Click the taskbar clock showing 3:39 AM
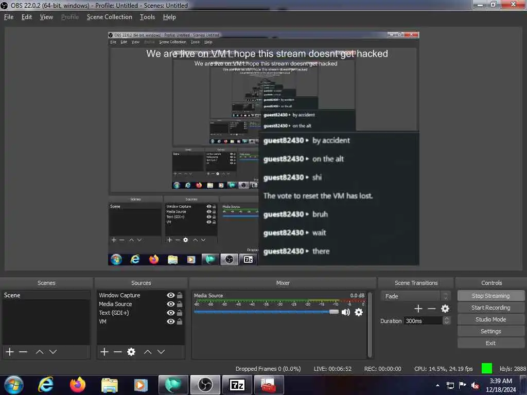The width and height of the screenshot is (527, 395). click(x=501, y=385)
